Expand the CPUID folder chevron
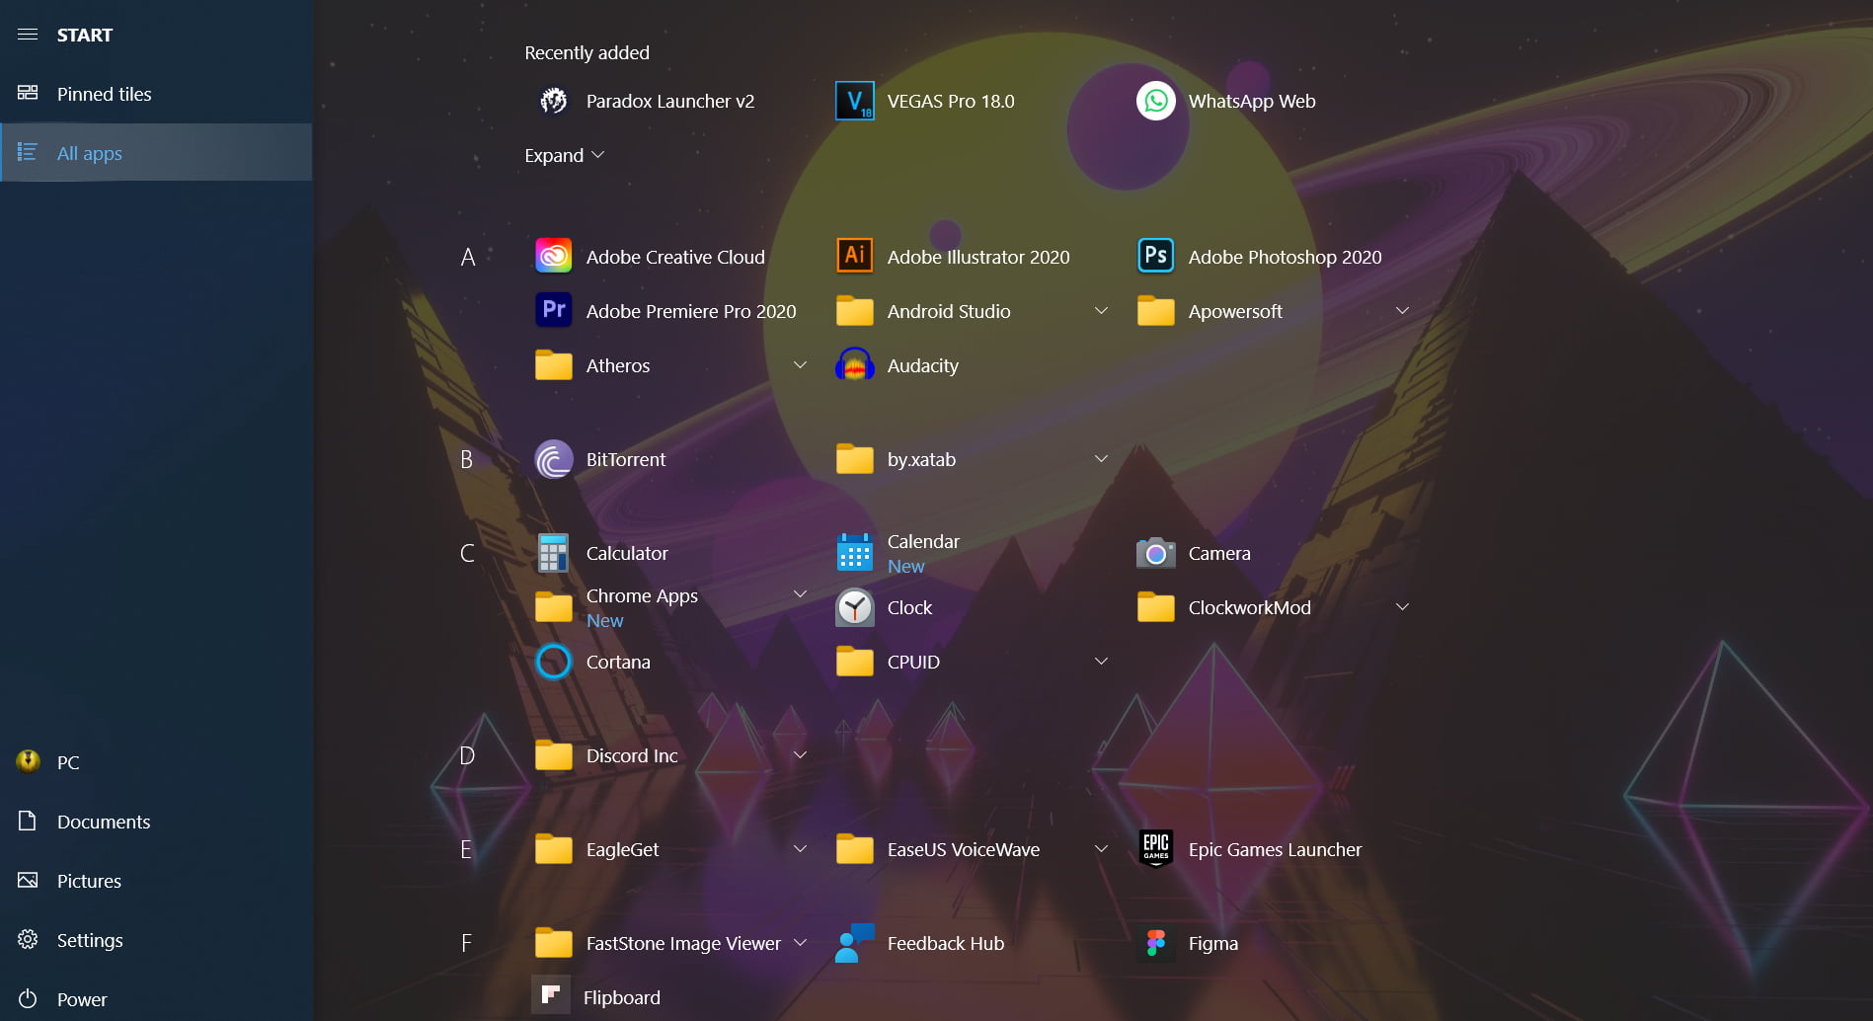 click(1101, 662)
